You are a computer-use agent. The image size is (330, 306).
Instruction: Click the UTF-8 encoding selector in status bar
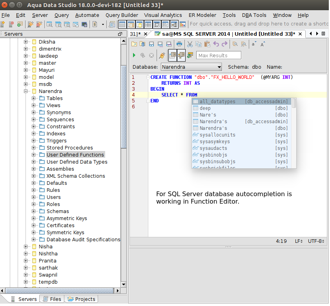(x=316, y=241)
